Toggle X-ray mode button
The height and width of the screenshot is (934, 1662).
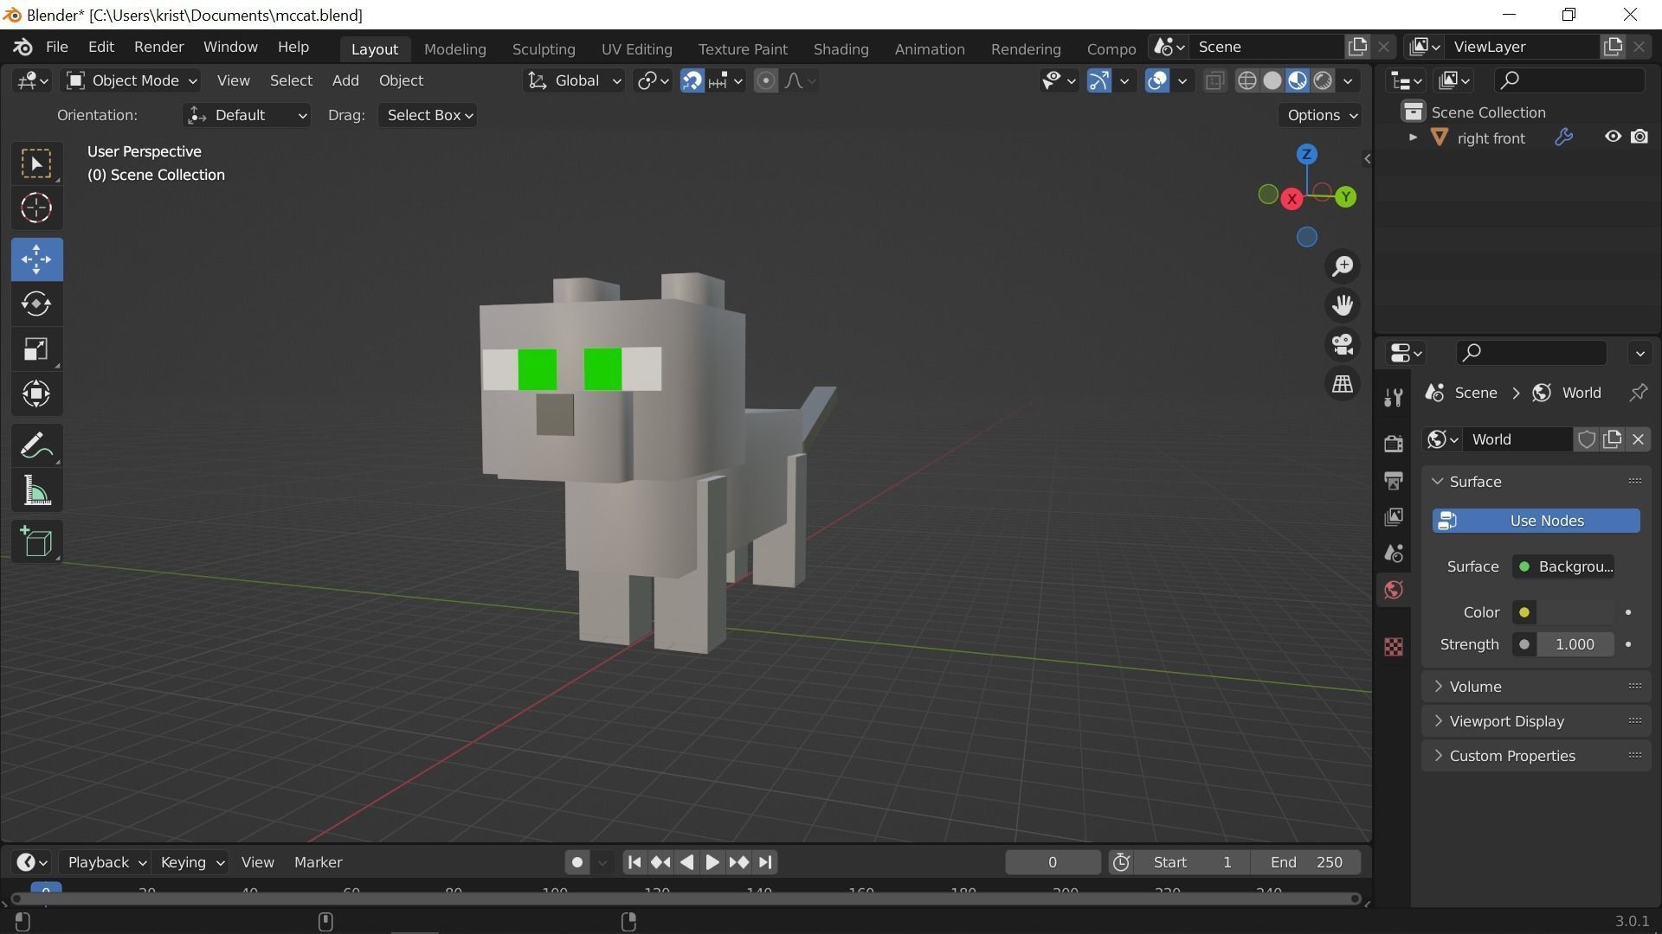pos(1214,80)
